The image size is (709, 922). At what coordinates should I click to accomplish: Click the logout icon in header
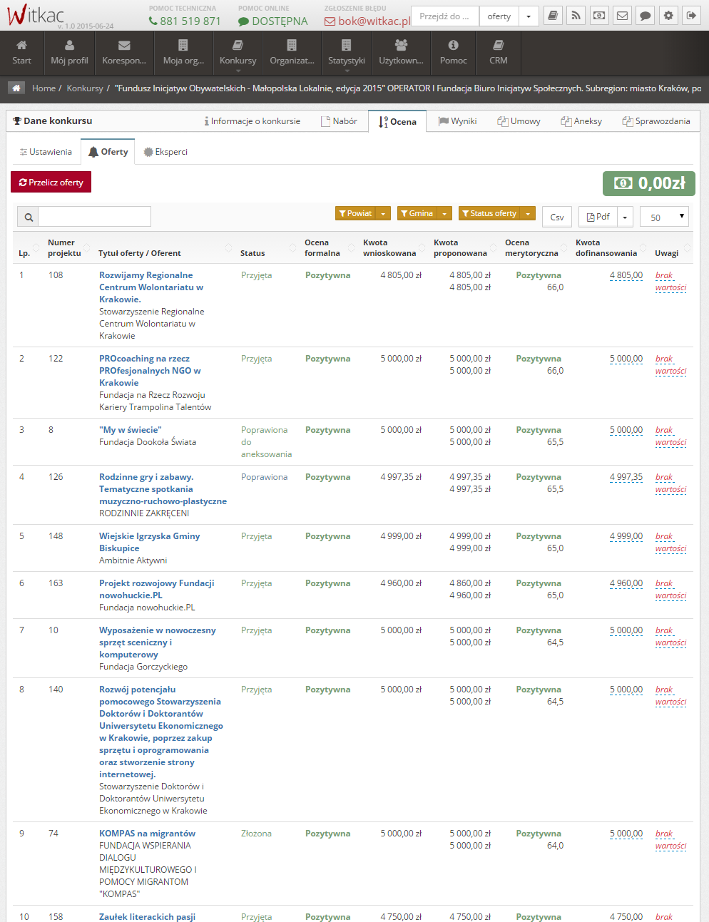[691, 16]
